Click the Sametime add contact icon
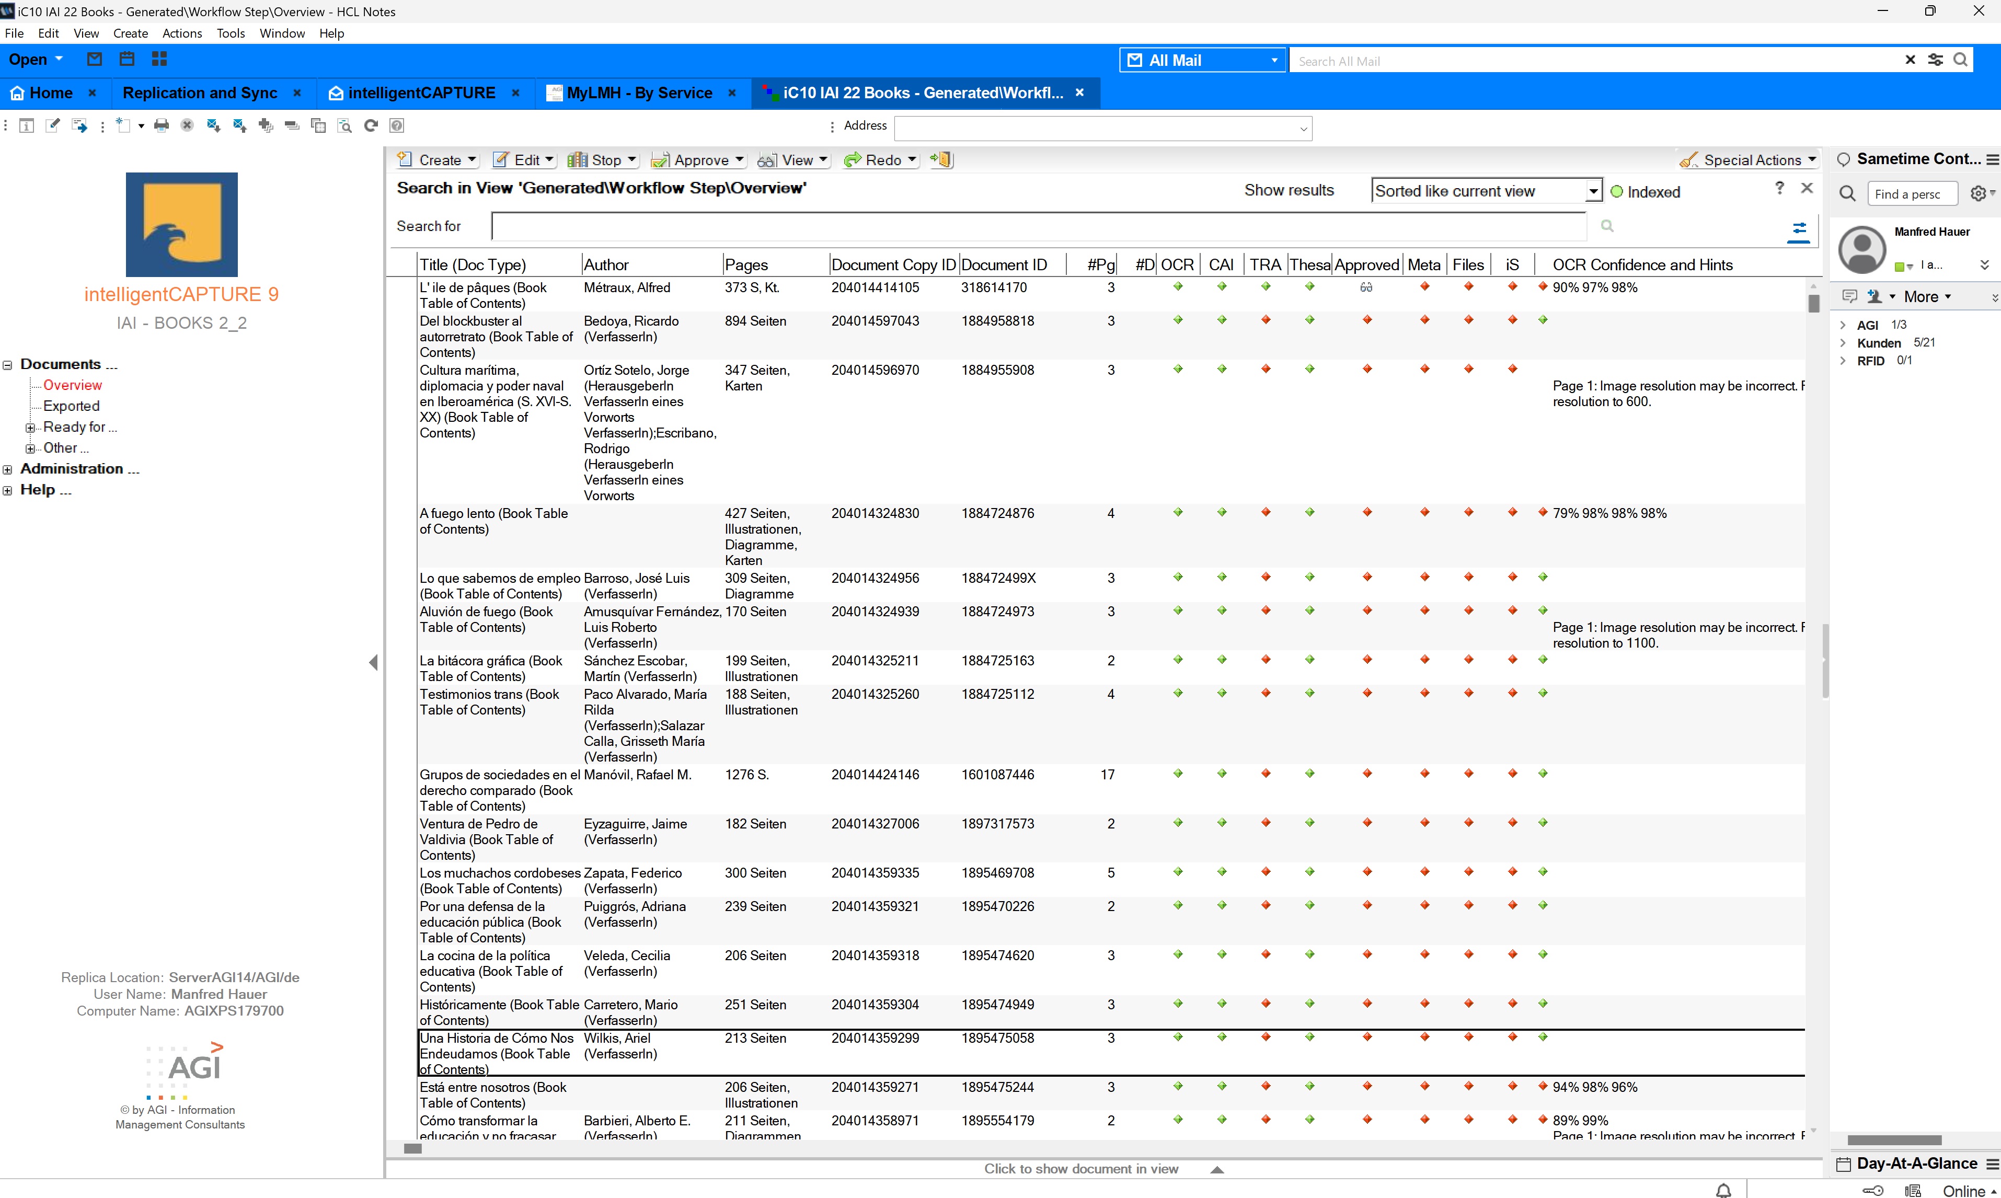The width and height of the screenshot is (2001, 1198). [x=1874, y=296]
